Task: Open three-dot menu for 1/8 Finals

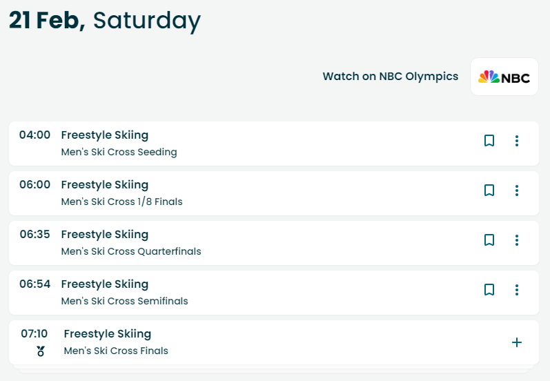Action: [x=517, y=190]
